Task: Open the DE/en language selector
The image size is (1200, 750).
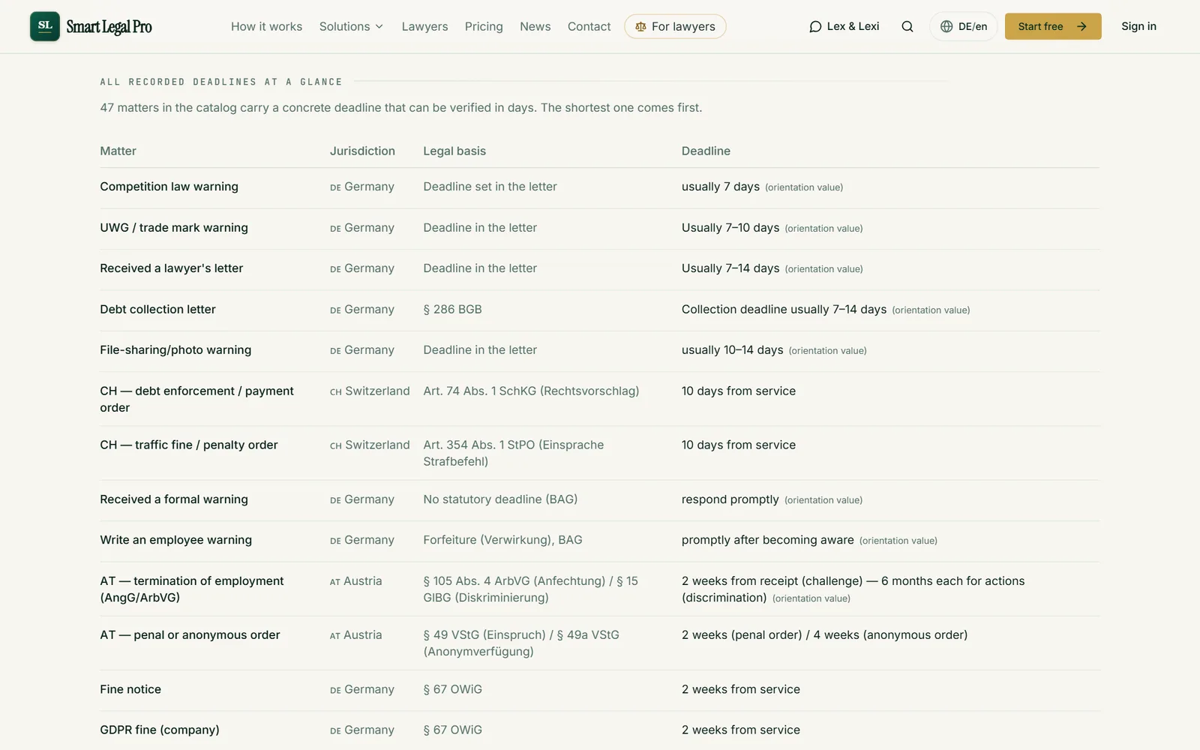Action: (964, 26)
